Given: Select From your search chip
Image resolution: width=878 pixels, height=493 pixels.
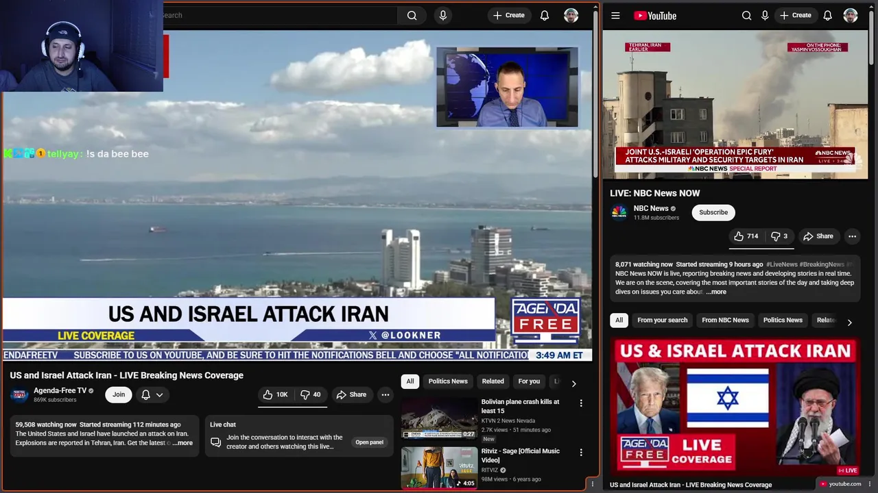Looking at the screenshot, I should [x=662, y=320].
